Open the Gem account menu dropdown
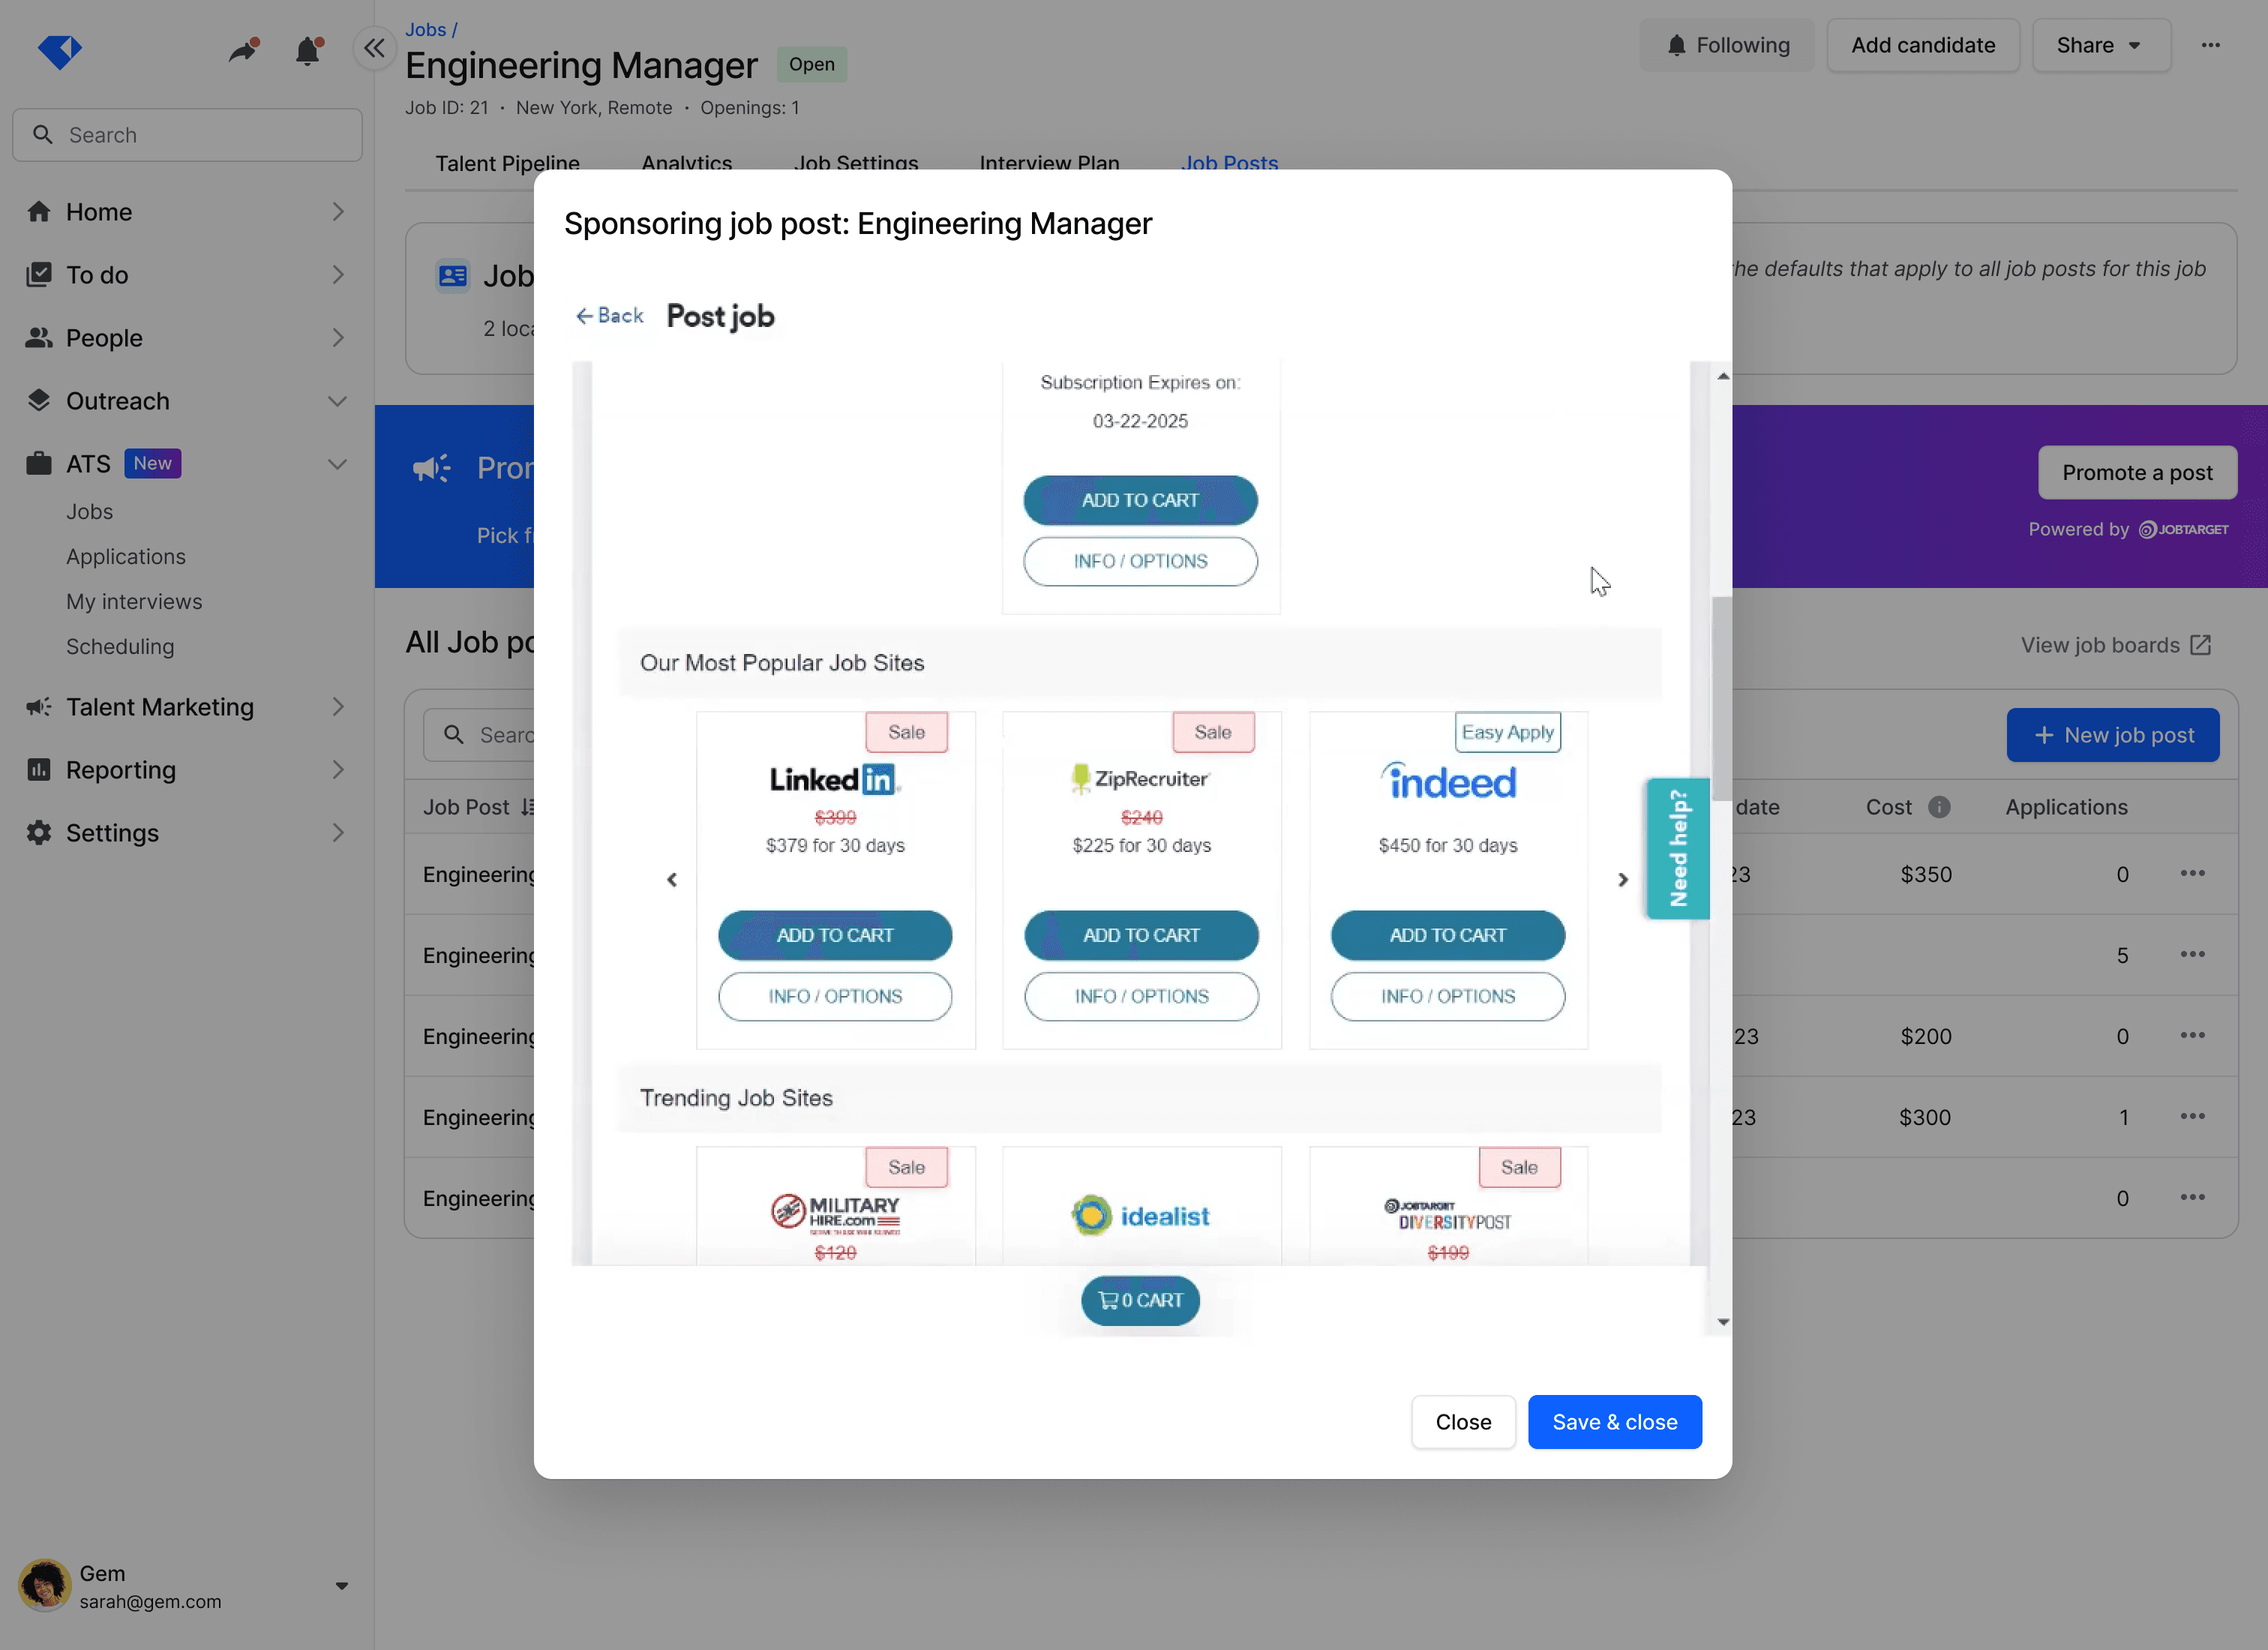 (341, 1586)
